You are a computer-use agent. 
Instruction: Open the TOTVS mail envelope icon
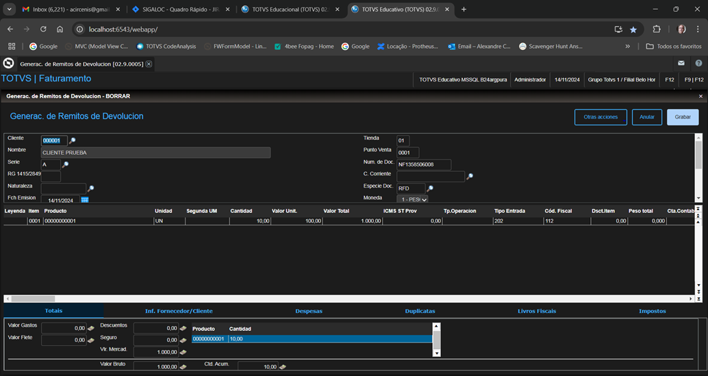681,63
